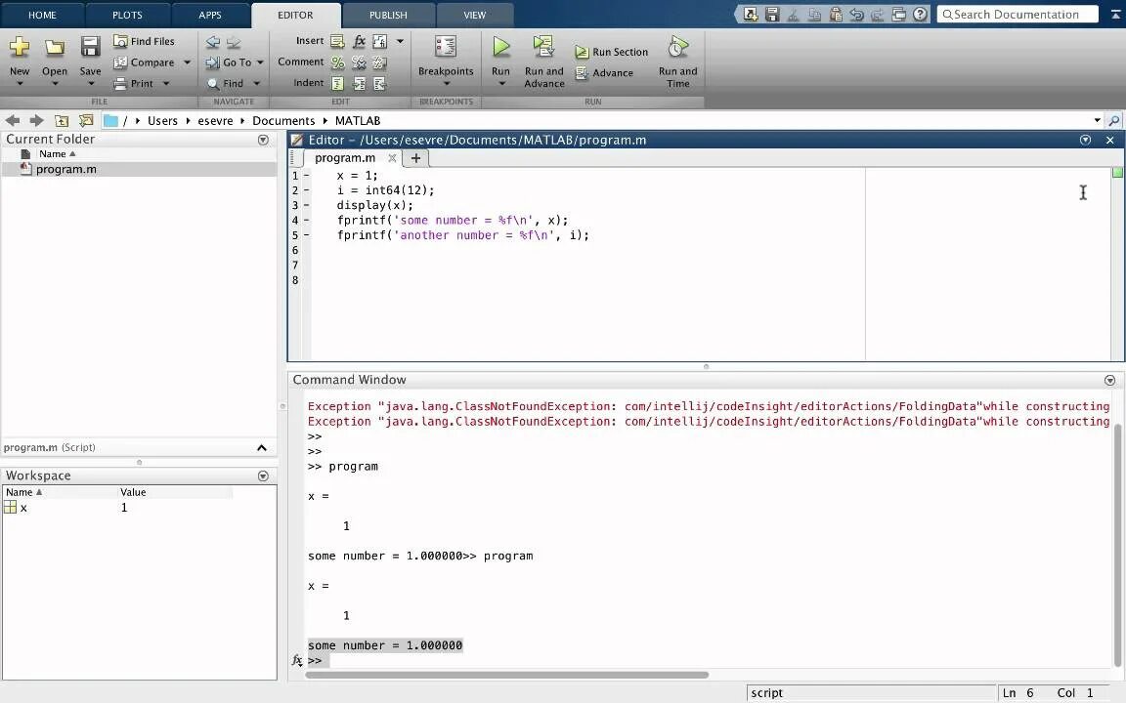Click the new shortcut icon in quick access

point(751,15)
